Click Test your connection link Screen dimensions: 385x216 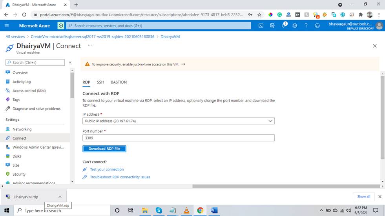107,169
